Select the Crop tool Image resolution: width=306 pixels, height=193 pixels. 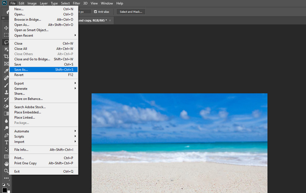[6, 56]
